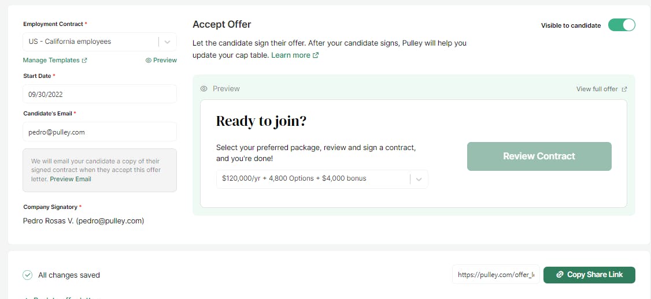The height and width of the screenshot is (299, 651).
Task: Click external-link icon beside Learn more
Action: click(316, 55)
